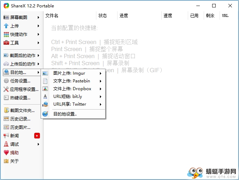
Task: Choose 文件上传: Dropbox menu entry
Action: (73, 89)
